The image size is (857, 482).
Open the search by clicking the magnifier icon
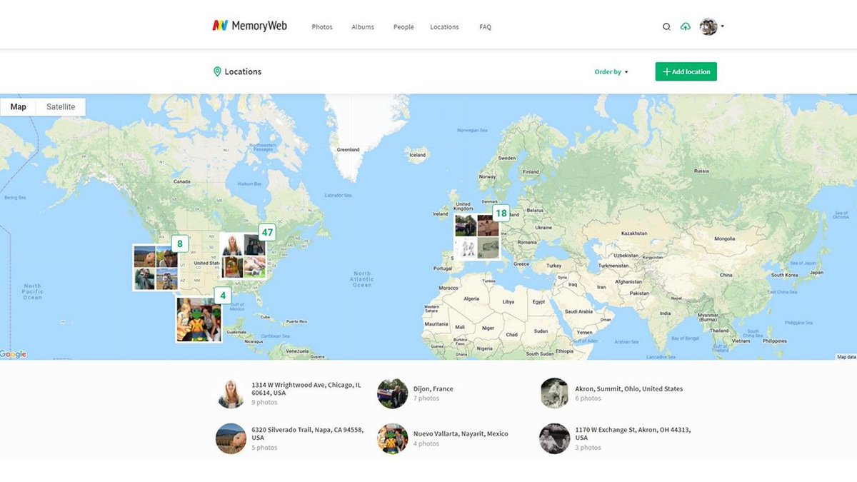pos(666,26)
